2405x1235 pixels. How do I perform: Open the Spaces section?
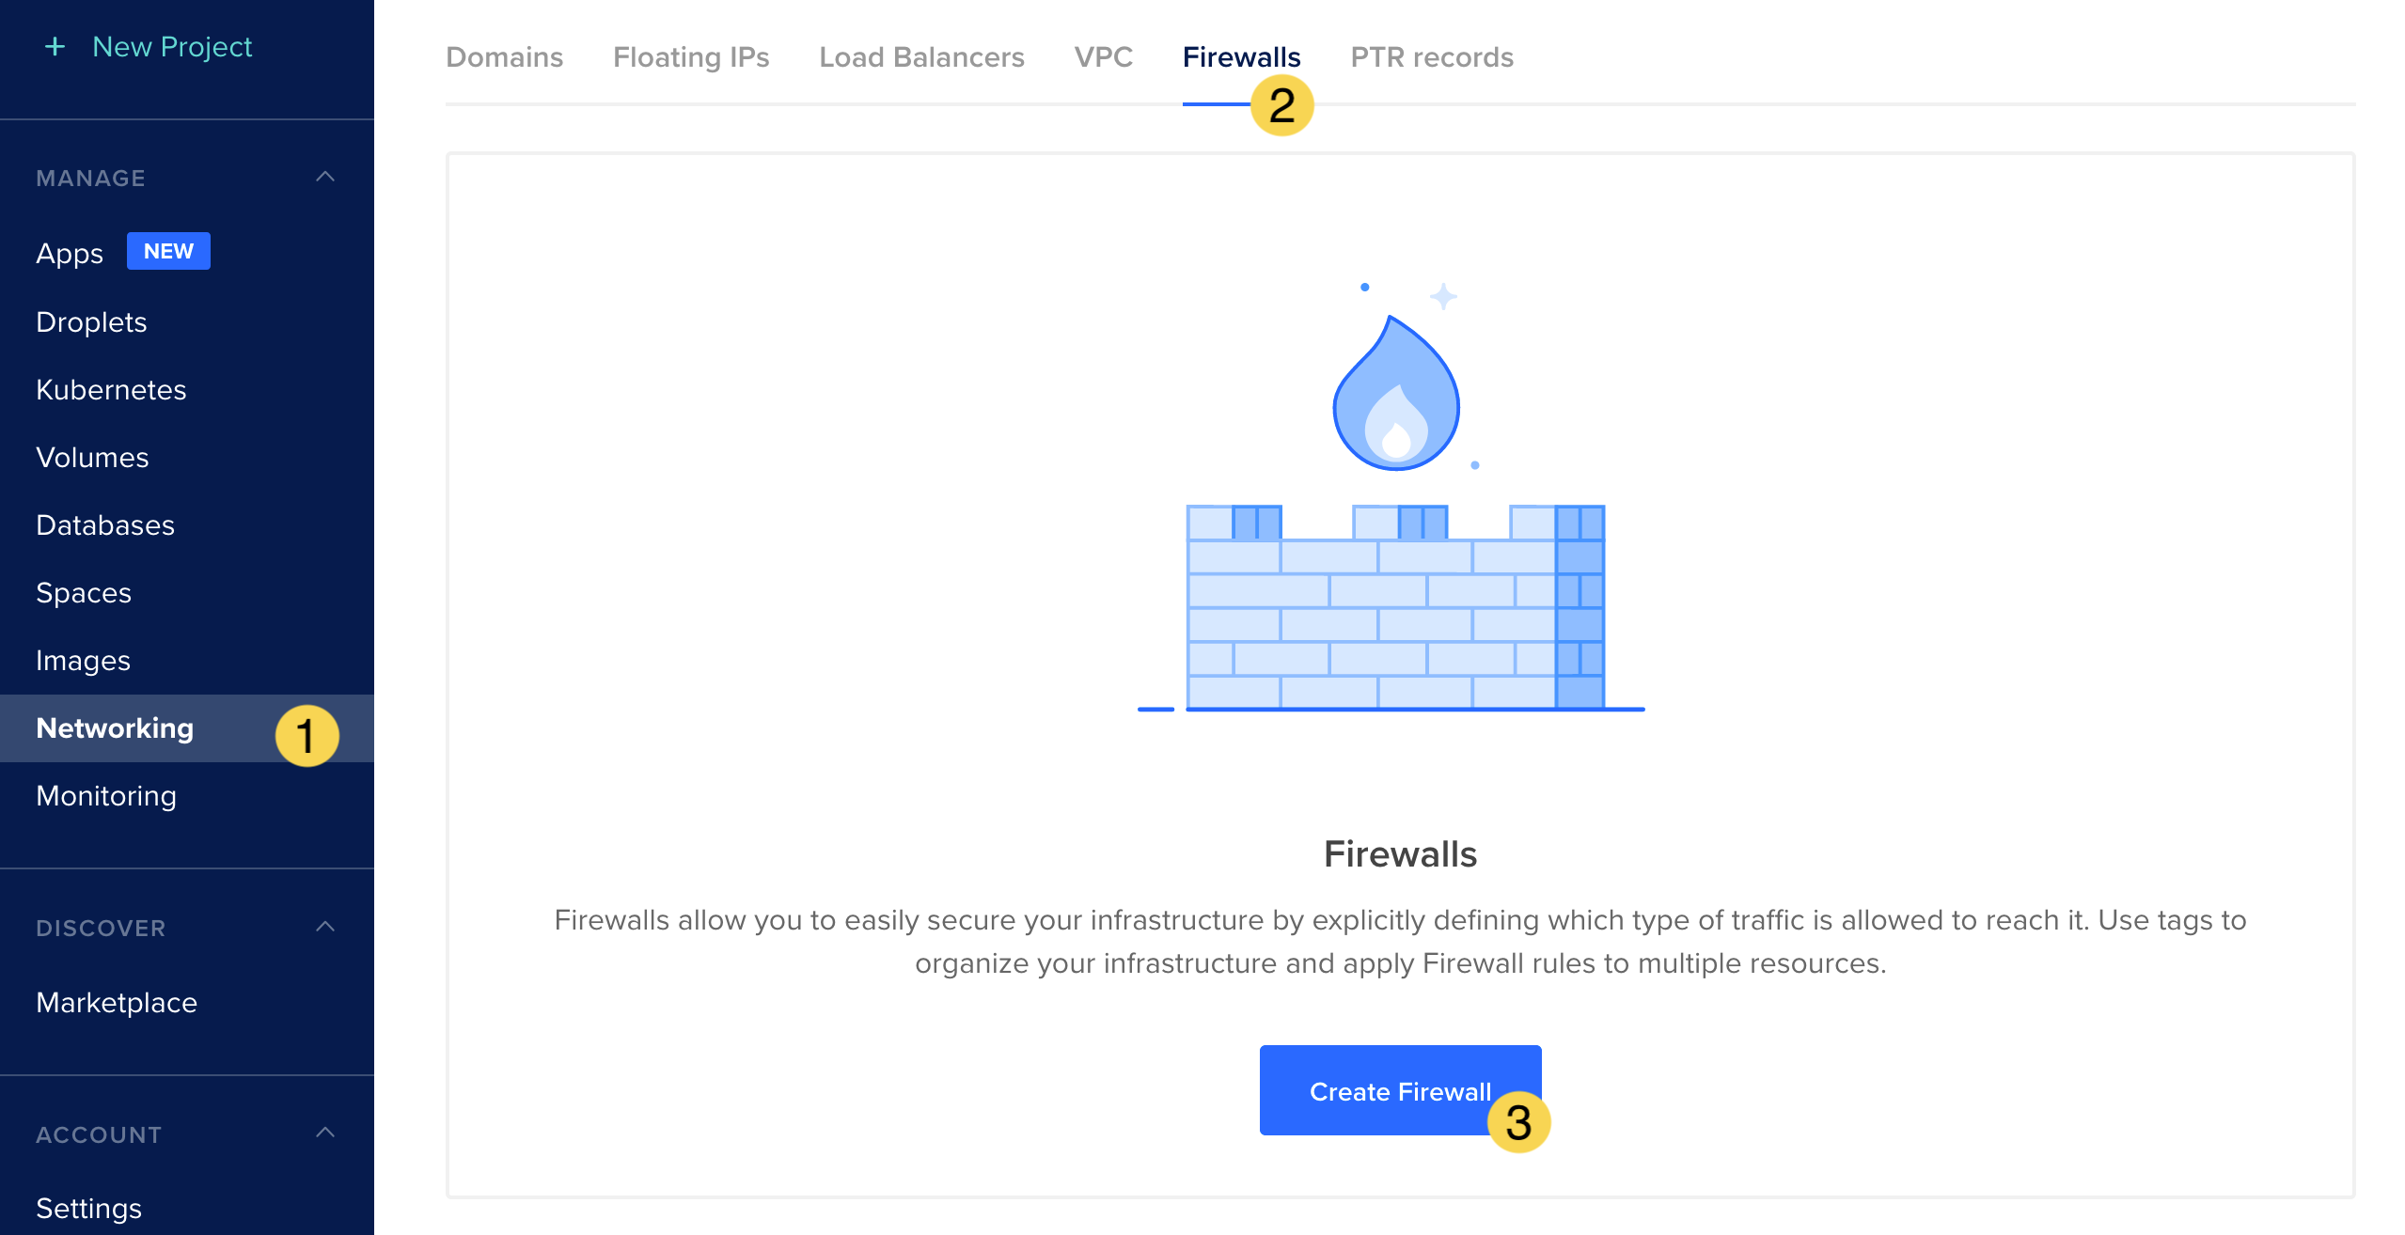(83, 592)
